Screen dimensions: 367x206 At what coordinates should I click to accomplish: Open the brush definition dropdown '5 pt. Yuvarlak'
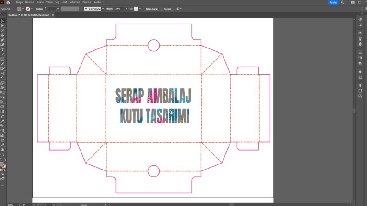[x=103, y=9]
